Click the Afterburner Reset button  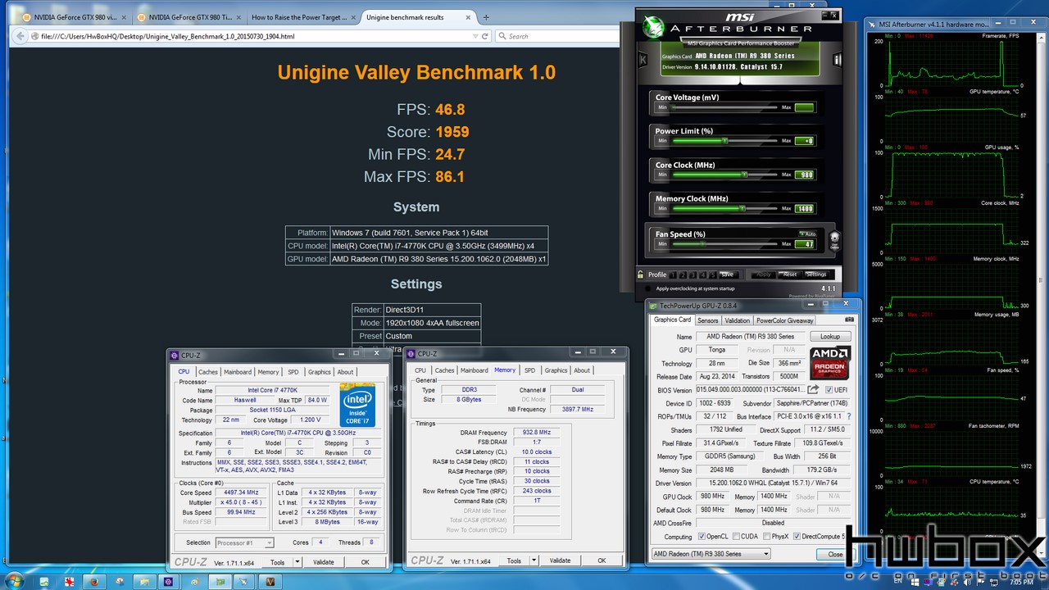click(789, 275)
